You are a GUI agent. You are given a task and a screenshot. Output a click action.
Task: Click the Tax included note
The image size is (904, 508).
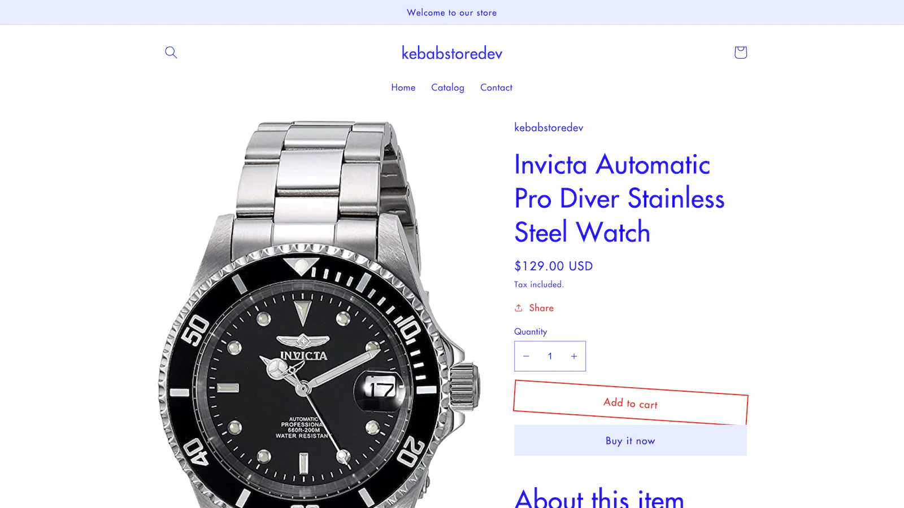[539, 284]
